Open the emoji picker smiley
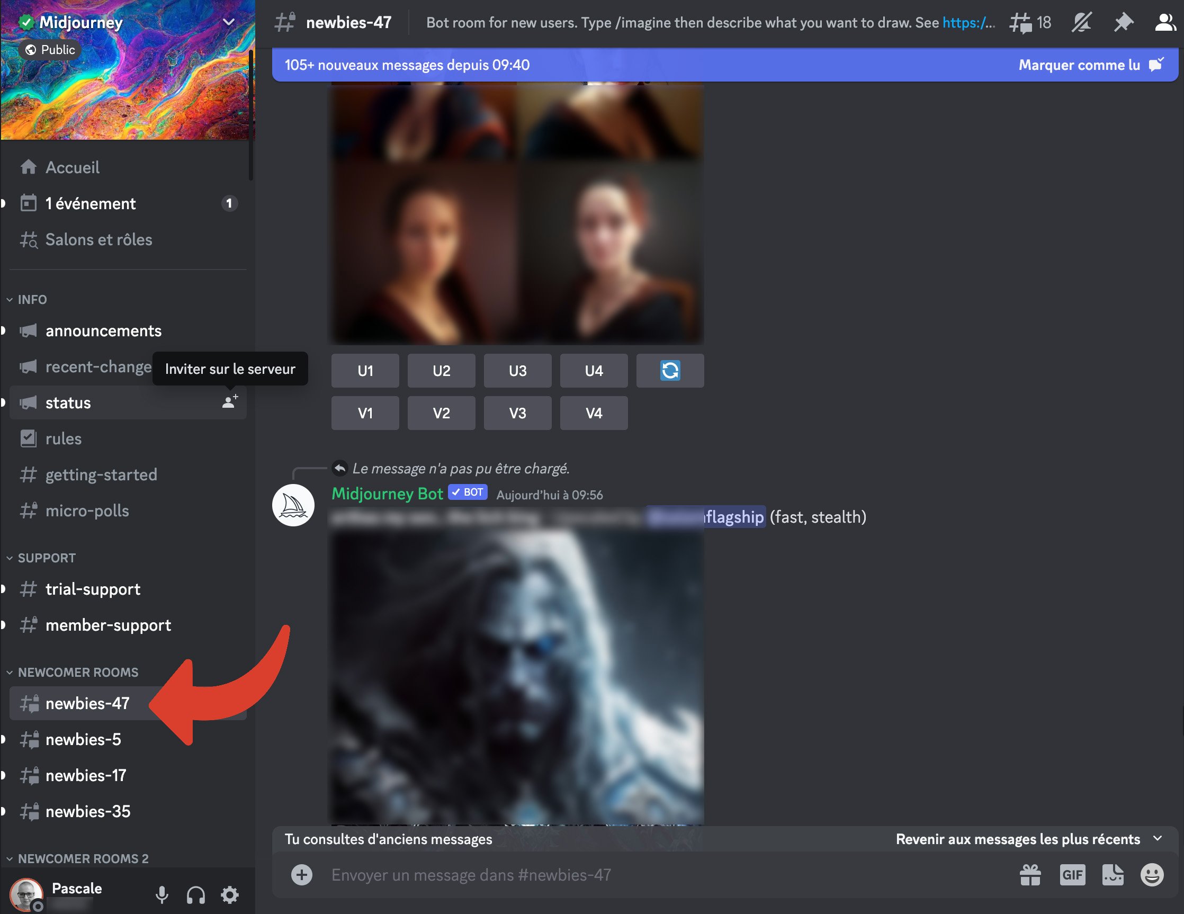1184x914 pixels. (x=1152, y=874)
